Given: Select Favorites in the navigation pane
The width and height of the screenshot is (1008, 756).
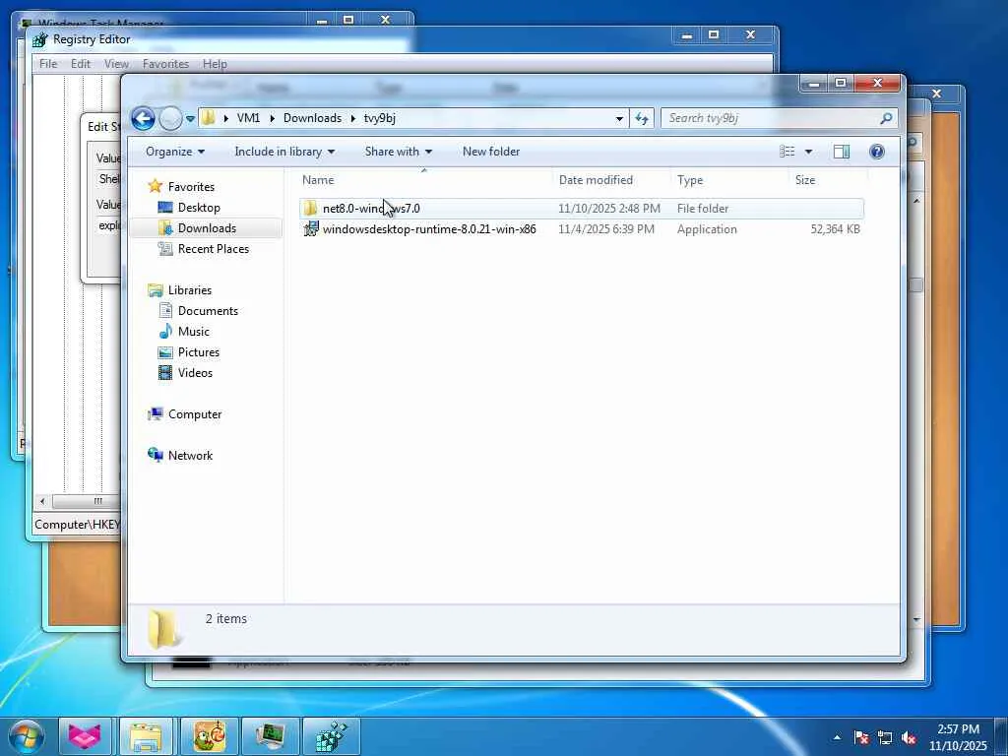Looking at the screenshot, I should coord(191,186).
